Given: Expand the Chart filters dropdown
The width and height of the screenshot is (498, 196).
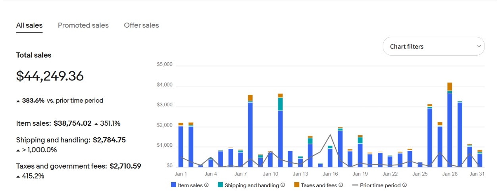Looking at the screenshot, I should [433, 46].
